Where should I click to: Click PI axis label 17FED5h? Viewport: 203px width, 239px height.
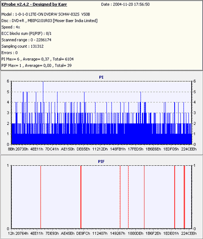135,149
